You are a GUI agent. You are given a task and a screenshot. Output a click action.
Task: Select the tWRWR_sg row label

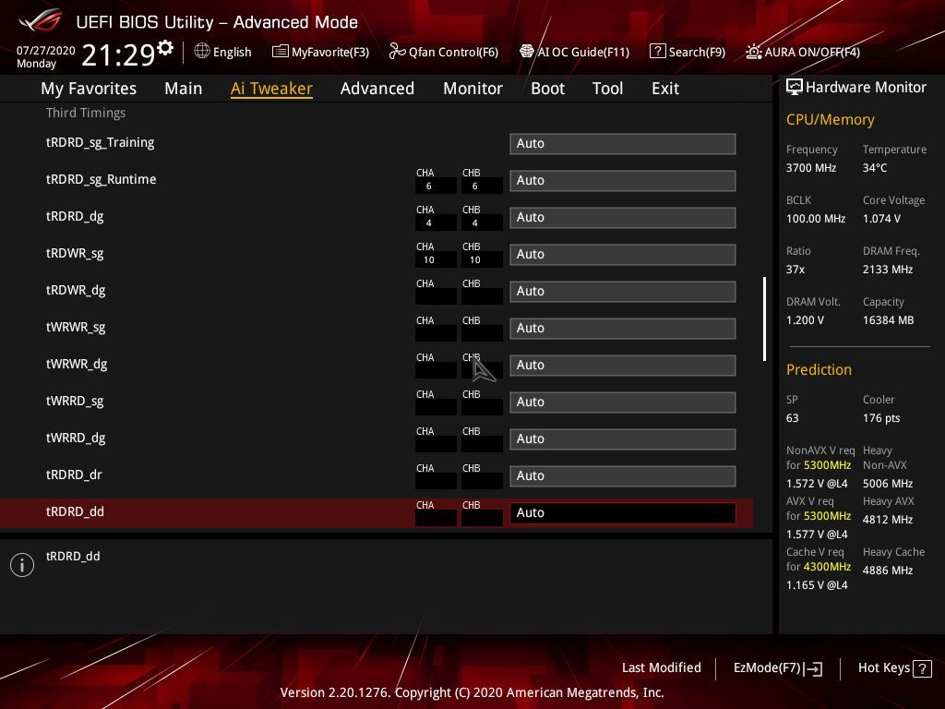click(76, 328)
